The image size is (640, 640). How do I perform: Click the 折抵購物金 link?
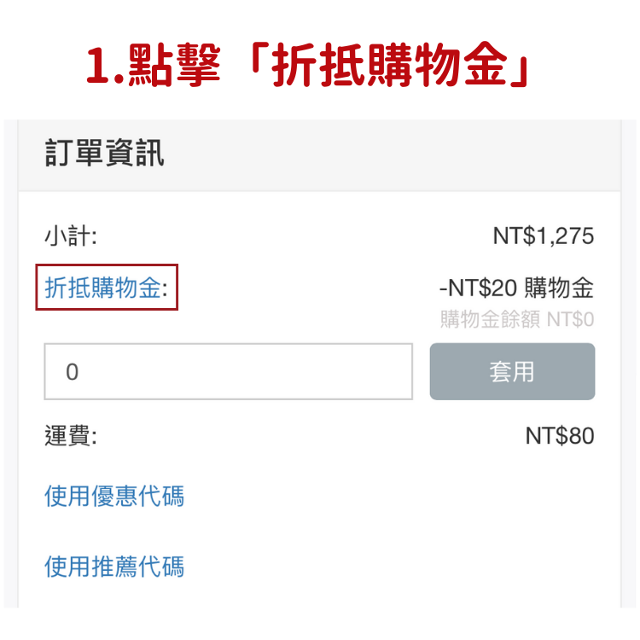pyautogui.click(x=102, y=288)
